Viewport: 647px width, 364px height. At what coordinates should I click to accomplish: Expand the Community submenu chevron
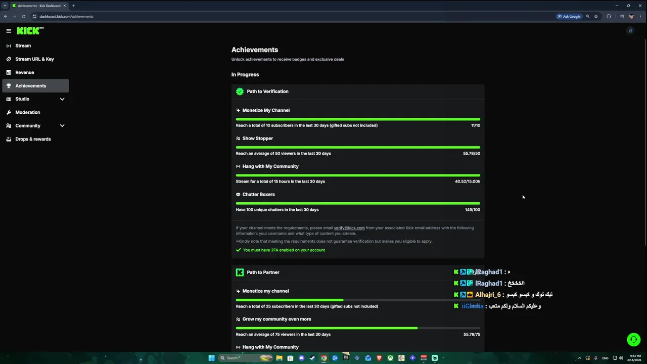click(62, 126)
